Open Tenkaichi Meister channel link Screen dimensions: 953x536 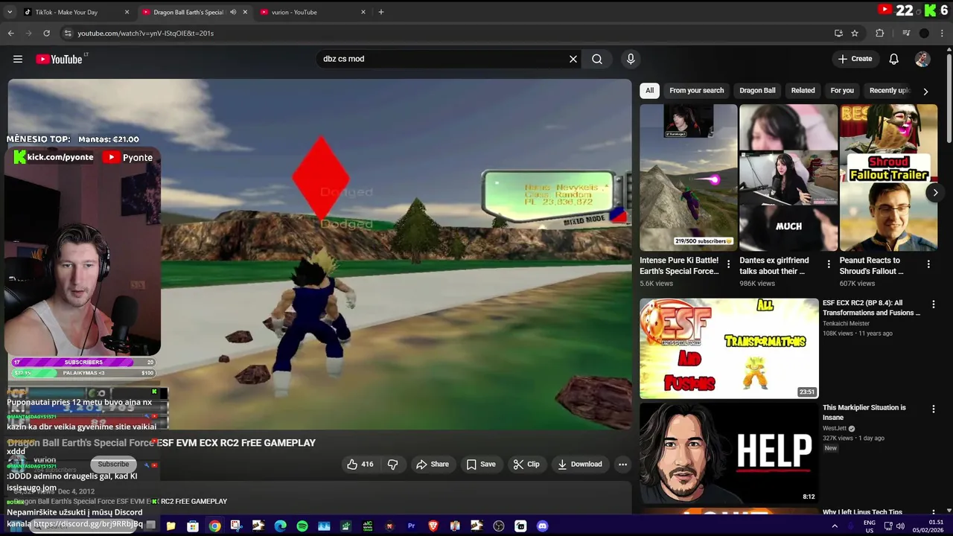846,323
